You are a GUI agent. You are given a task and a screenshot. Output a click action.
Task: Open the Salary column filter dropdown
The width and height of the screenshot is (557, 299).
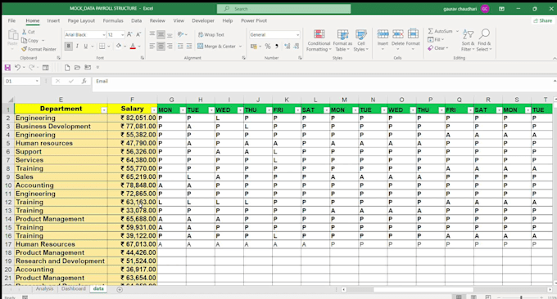coord(154,110)
